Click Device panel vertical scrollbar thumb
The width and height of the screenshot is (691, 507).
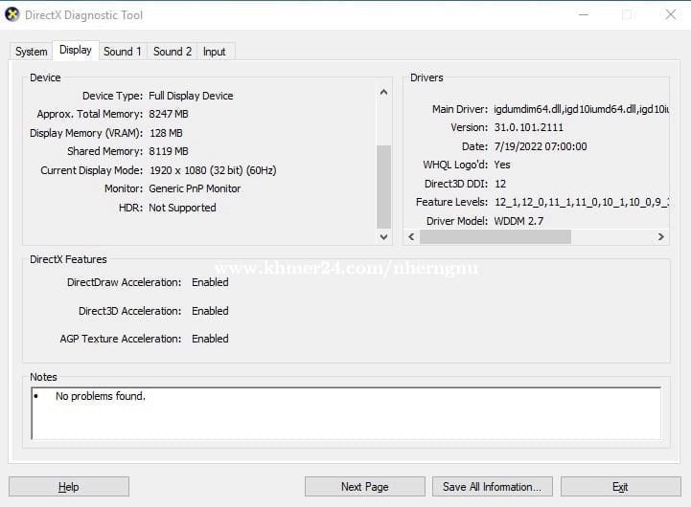(x=384, y=185)
